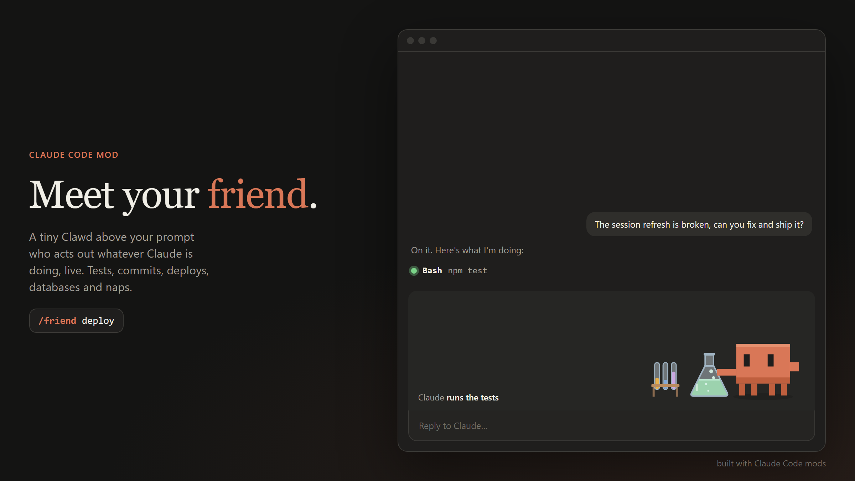Screen dimensions: 855x481
Task: Click the 'npm test' command text
Action: tap(467, 271)
